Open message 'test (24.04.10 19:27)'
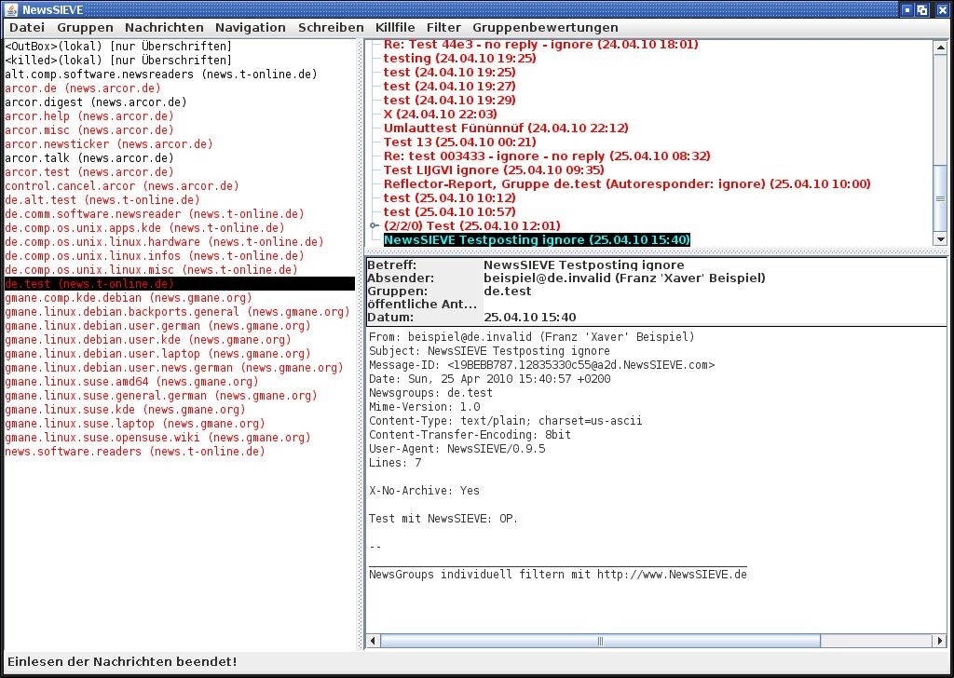The image size is (954, 678). [x=450, y=87]
